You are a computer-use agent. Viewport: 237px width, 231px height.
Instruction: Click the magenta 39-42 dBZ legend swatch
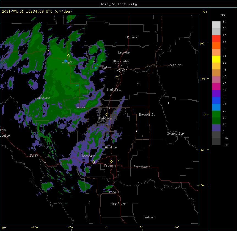pyautogui.click(x=216, y=86)
